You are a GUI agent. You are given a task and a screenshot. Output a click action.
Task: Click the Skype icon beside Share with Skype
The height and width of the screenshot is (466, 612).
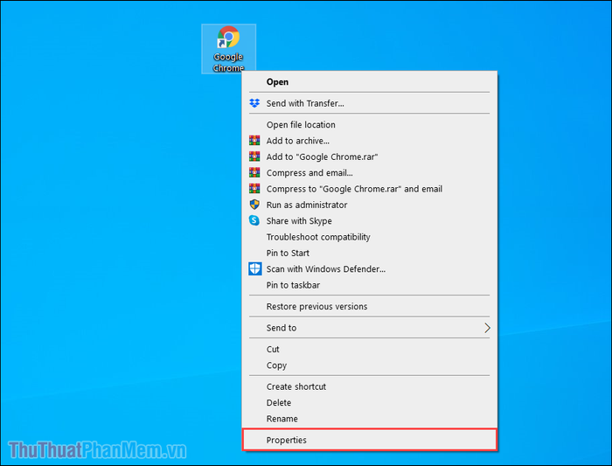(254, 220)
